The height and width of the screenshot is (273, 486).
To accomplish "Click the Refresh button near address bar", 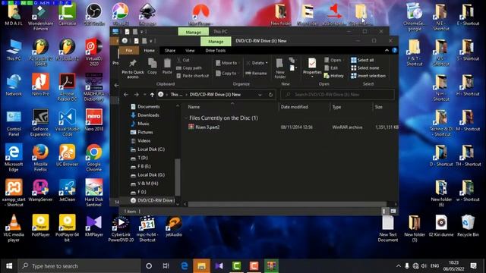I will [x=270, y=94].
